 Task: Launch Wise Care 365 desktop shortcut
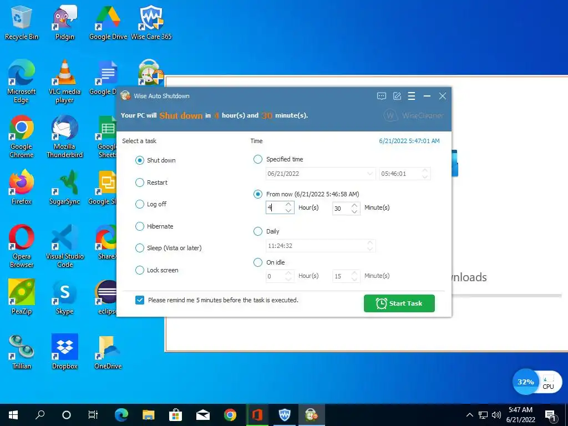pos(151,22)
